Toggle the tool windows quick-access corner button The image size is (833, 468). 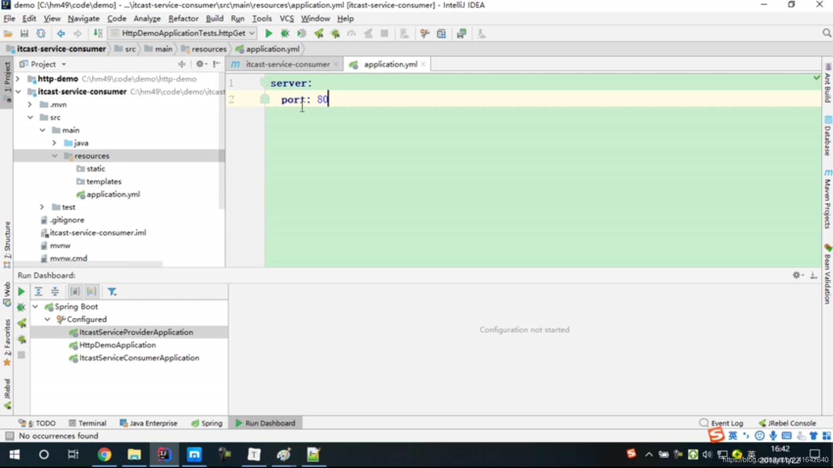click(x=10, y=435)
